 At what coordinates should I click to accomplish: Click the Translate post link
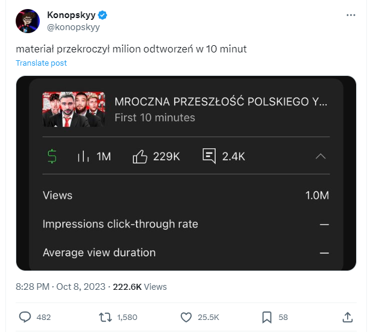pyautogui.click(x=41, y=63)
